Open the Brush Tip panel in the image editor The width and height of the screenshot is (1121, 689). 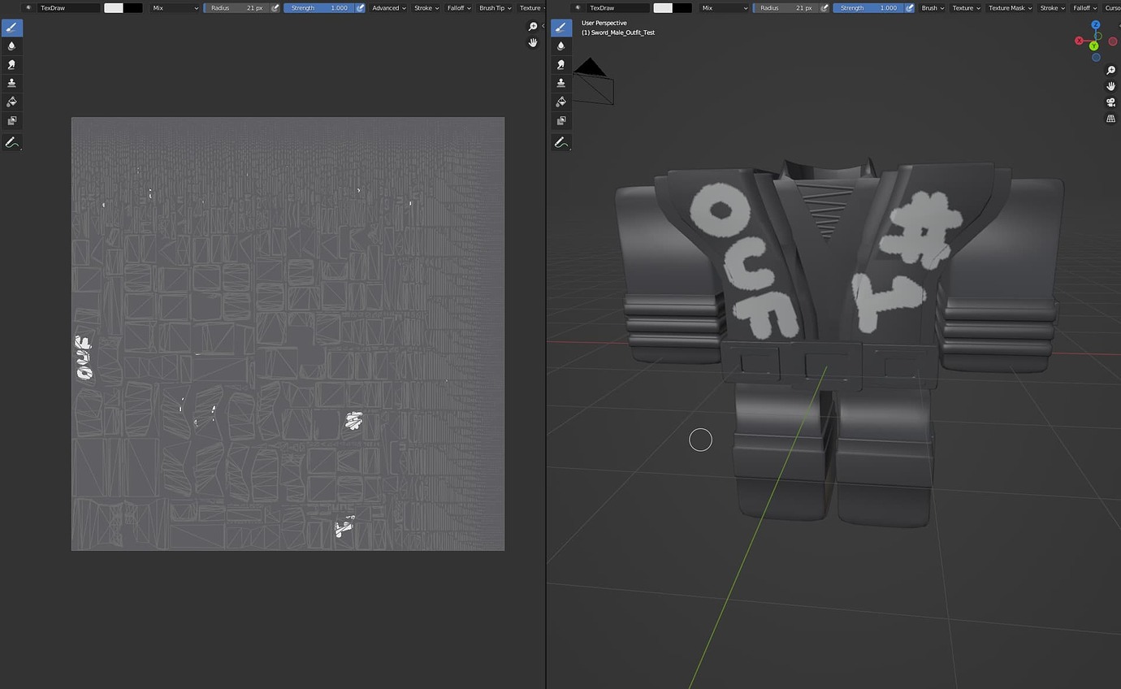(494, 7)
